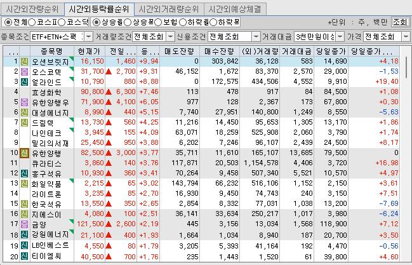The width and height of the screenshot is (412, 265).
Task: Switch to the 시간외등락률순위 tab
Action: pos(99,9)
